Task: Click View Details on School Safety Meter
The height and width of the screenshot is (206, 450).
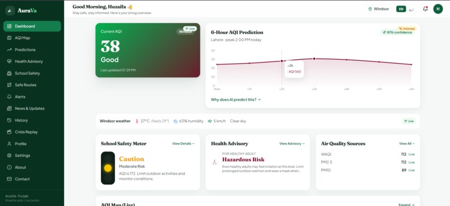Action: (183, 143)
